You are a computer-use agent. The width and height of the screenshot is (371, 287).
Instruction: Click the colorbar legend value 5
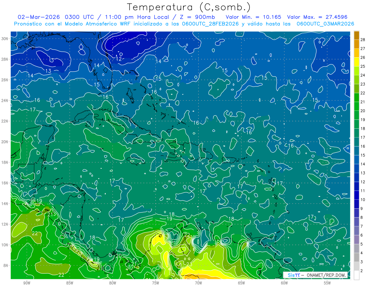coord(362,244)
